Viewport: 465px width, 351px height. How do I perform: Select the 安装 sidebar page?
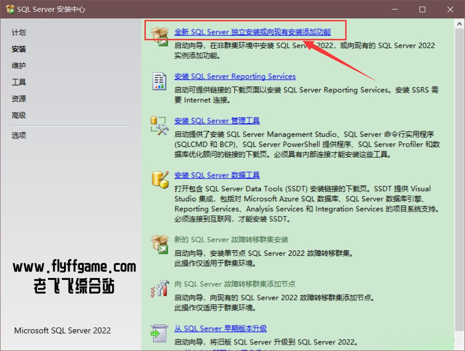(18, 49)
